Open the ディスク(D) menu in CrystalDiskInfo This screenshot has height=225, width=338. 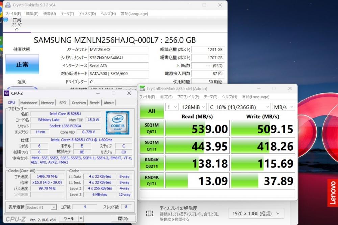coord(87,14)
